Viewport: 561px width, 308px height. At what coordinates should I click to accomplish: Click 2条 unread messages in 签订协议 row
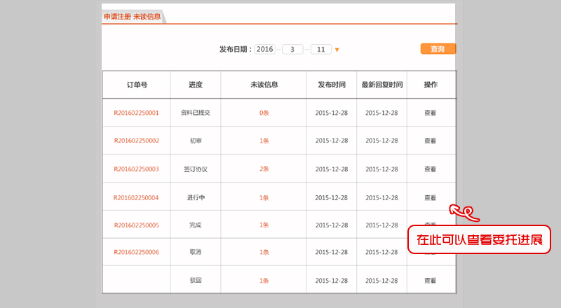pyautogui.click(x=264, y=169)
